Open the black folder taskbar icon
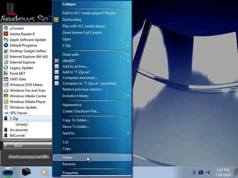Image resolution: width=238 pixels, height=178 pixels. (x=26, y=172)
